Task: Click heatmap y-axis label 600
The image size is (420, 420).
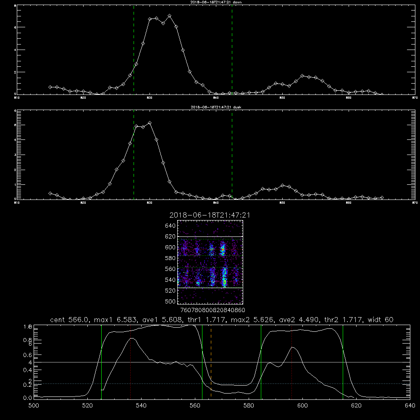Action: pyautogui.click(x=171, y=247)
